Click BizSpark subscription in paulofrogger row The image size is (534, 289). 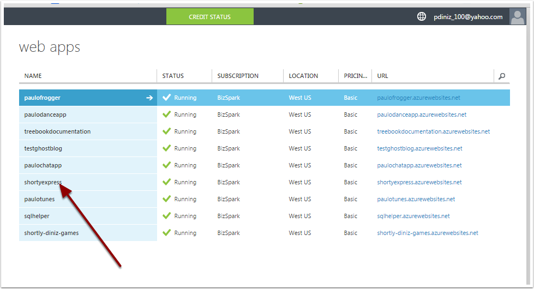229,98
